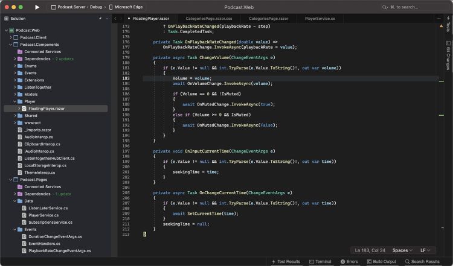
Task: Collapse the Podcast.Web solution node
Action: [x=7, y=30]
